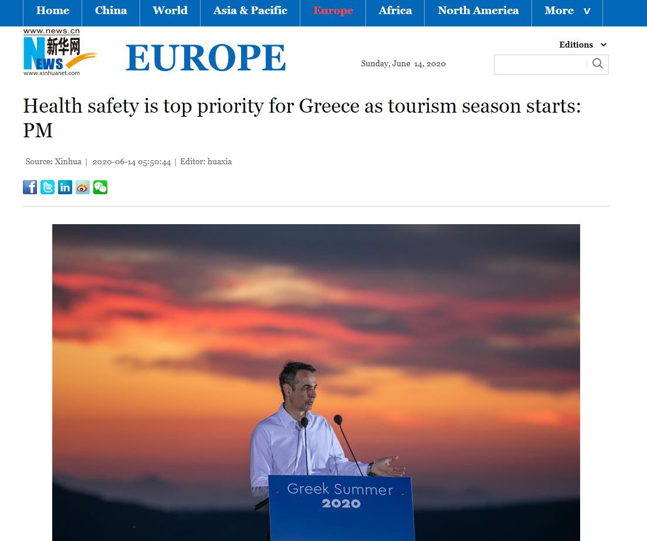
Task: Share article on Facebook
Action: (30, 187)
